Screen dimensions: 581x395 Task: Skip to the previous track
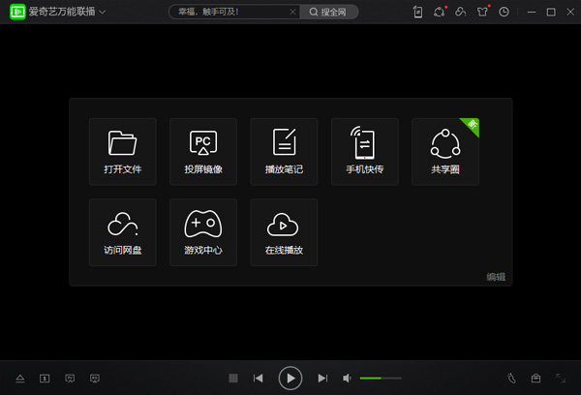[x=259, y=379]
